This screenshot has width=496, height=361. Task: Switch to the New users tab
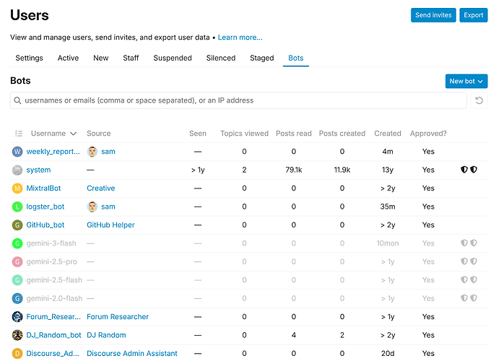point(100,58)
